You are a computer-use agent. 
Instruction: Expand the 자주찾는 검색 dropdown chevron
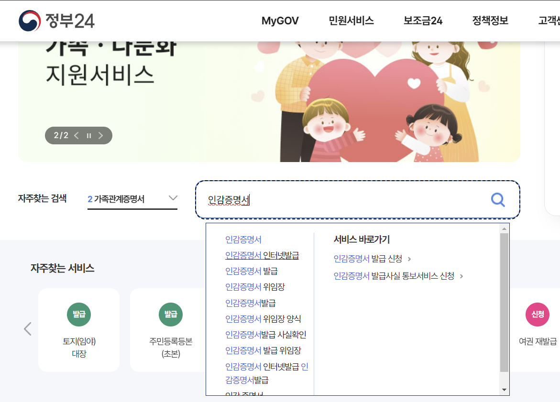tap(173, 198)
